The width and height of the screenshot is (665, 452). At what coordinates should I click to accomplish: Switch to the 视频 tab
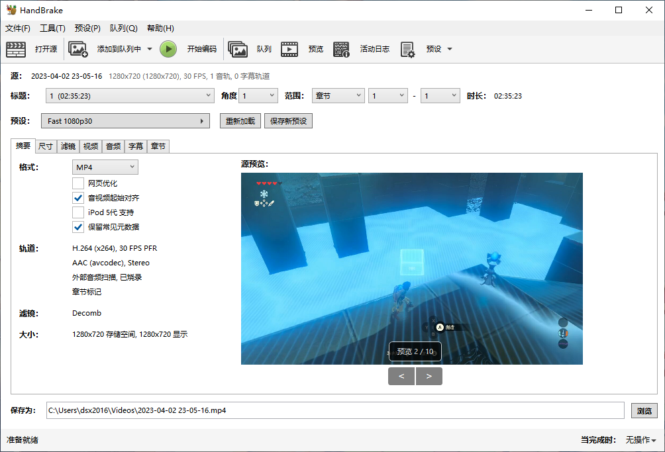click(90, 146)
